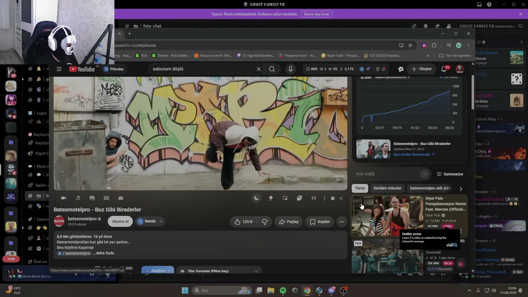Take a screenshot with the camera icon
The width and height of the screenshot is (528, 297).
(120, 198)
